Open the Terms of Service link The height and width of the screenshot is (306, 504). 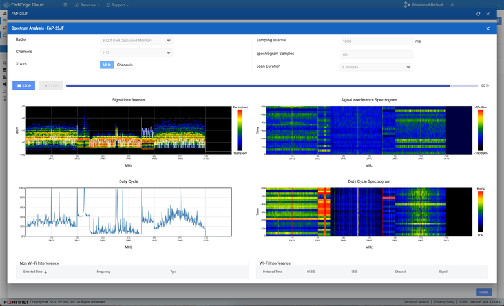pyautogui.click(x=416, y=301)
